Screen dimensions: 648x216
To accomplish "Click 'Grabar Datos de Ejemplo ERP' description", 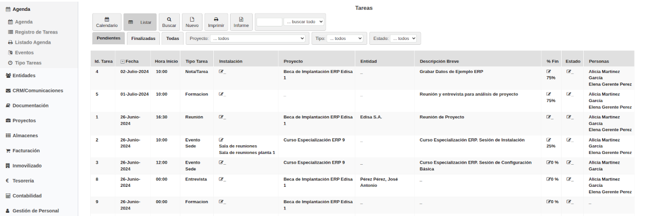I will 451,71.
